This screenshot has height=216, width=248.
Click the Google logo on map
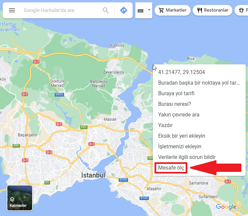point(226,207)
